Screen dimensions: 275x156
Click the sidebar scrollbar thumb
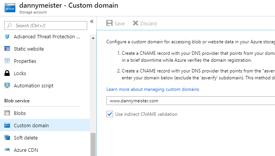click(x=93, y=144)
